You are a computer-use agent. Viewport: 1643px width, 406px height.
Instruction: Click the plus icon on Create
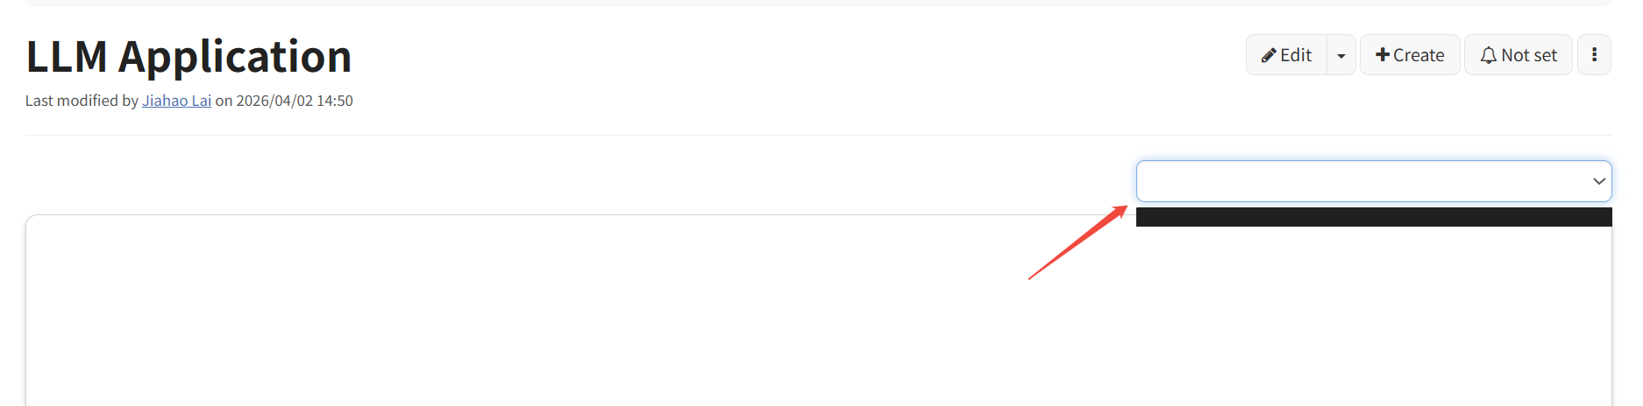pos(1383,55)
